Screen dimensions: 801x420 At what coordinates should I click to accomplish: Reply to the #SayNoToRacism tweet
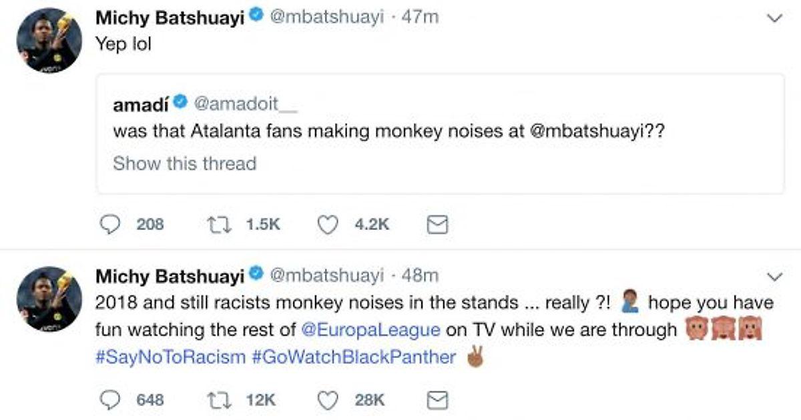click(x=109, y=400)
